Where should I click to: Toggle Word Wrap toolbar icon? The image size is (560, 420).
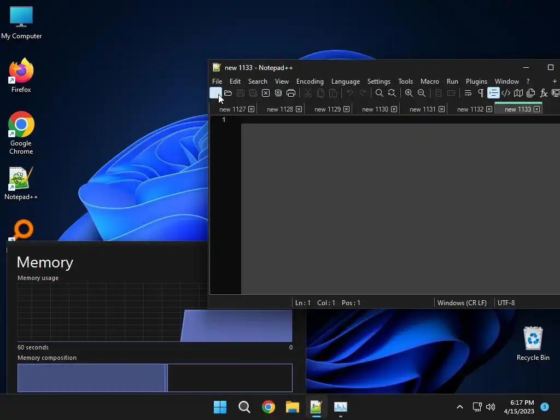468,93
